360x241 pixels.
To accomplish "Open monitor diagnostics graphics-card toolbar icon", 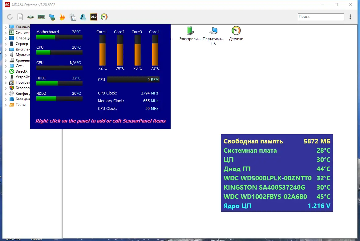I will (52, 17).
